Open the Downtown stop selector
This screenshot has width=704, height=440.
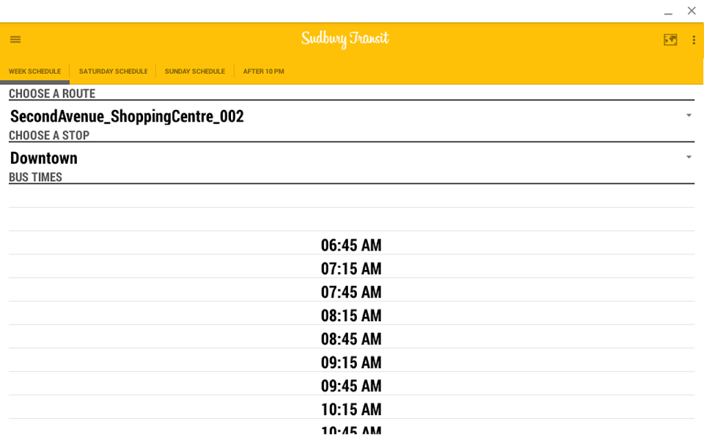(x=44, y=159)
